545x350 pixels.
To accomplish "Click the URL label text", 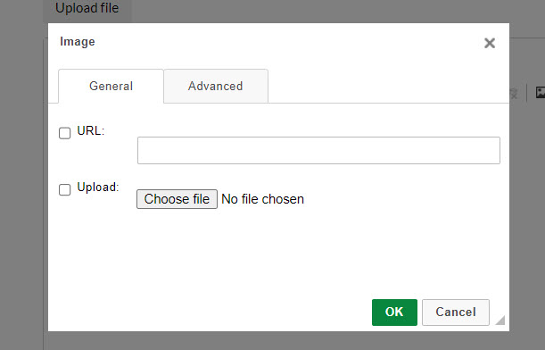I will [91, 131].
